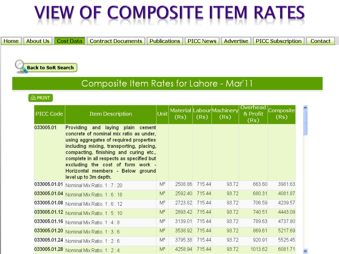Select code 033005.01.16
Image resolution: width=339 pixels, height=254 pixels.
[x=49, y=221]
